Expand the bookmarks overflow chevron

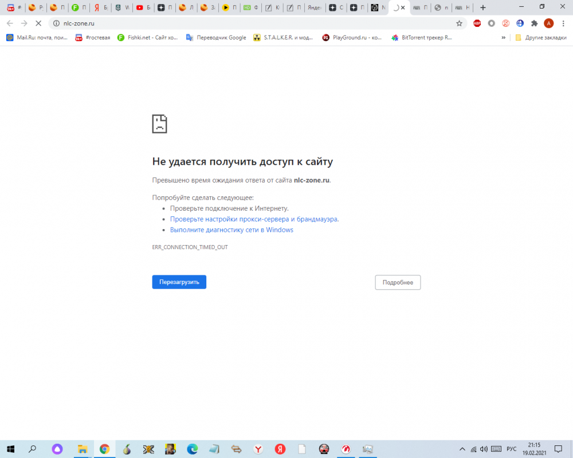point(503,37)
